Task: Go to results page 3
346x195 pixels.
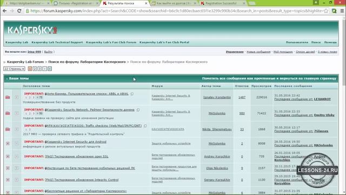Action: 39,69
